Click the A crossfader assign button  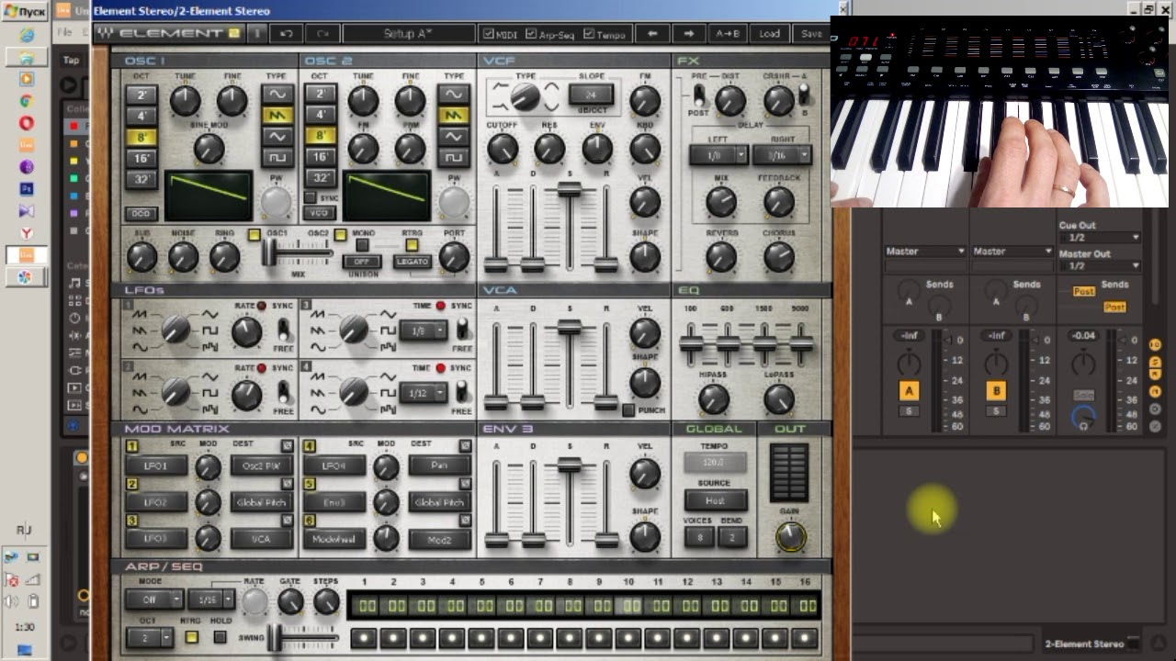tap(909, 391)
